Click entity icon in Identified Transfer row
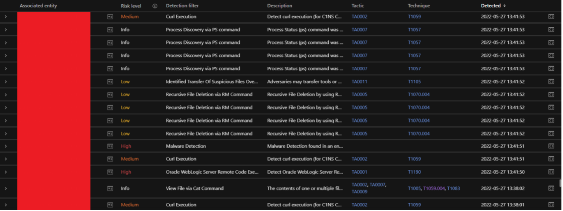The width and height of the screenshot is (563, 211). (110, 82)
